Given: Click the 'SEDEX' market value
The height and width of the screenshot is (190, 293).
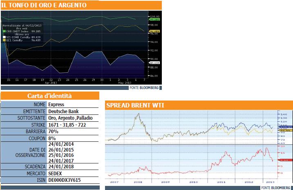Looking at the screenshot, I should pyautogui.click(x=55, y=174).
